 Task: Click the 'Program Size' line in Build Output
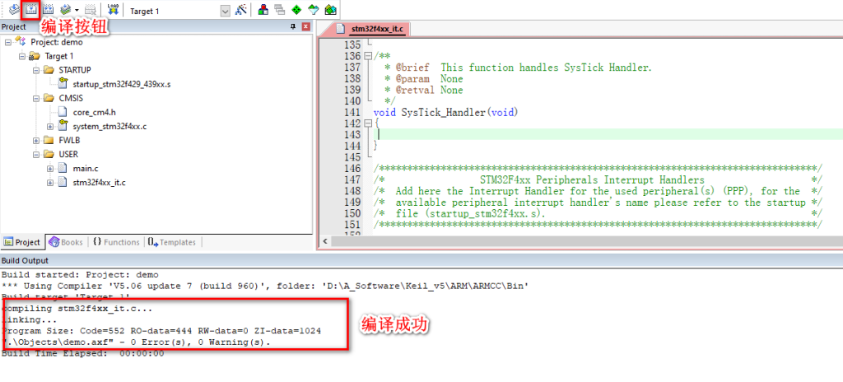point(161,331)
